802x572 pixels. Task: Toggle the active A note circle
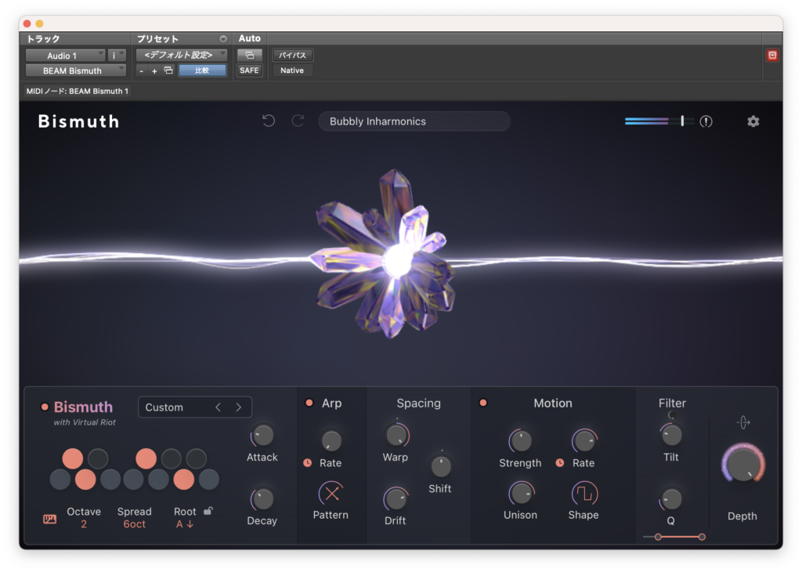pos(183,480)
